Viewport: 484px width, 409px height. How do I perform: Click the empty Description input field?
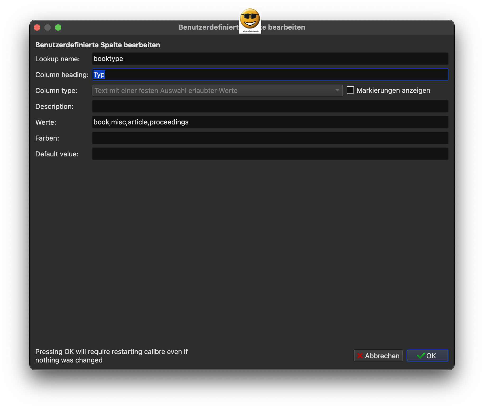pyautogui.click(x=269, y=106)
